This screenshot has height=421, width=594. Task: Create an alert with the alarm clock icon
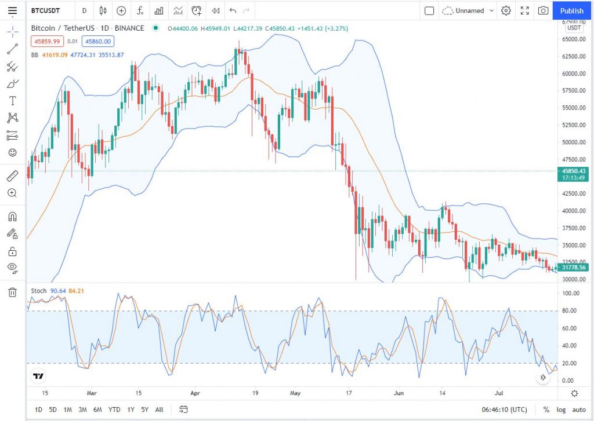coord(197,10)
